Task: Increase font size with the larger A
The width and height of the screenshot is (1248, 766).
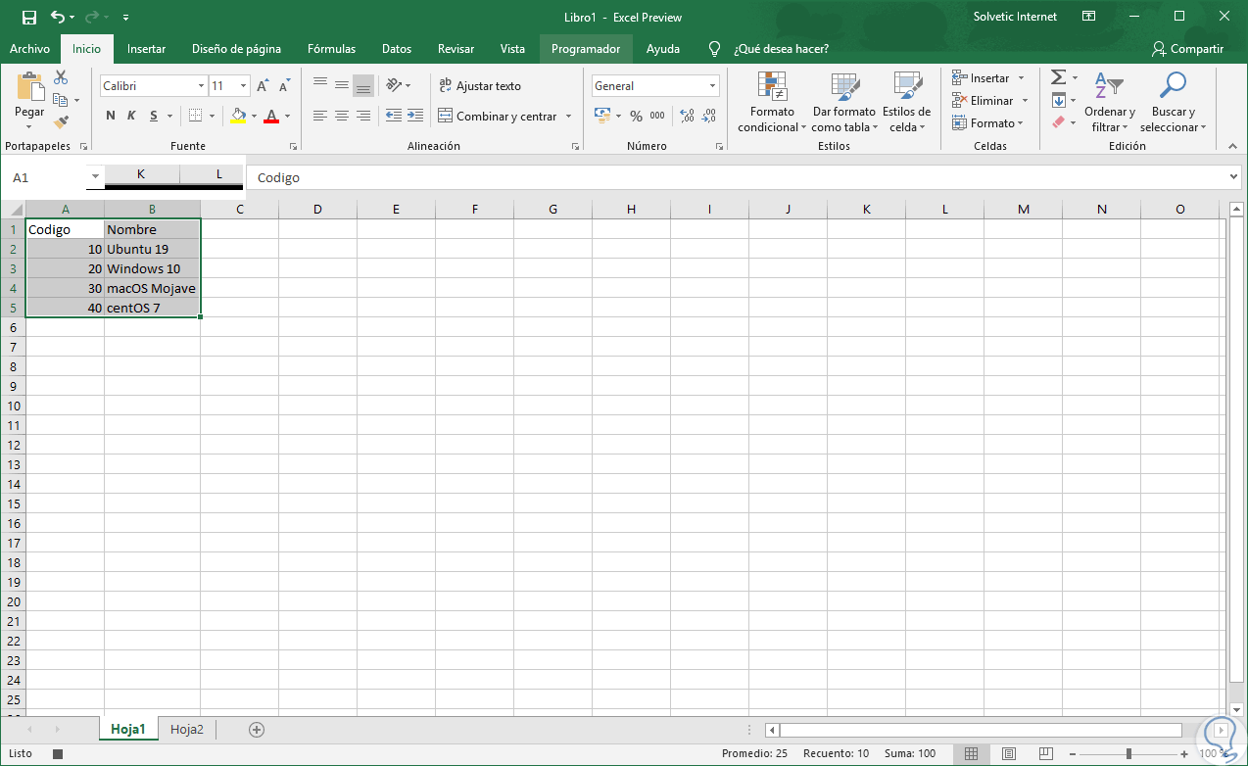Action: (263, 86)
